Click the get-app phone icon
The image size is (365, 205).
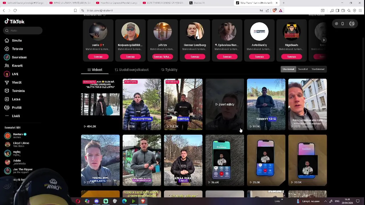pyautogui.click(x=342, y=24)
